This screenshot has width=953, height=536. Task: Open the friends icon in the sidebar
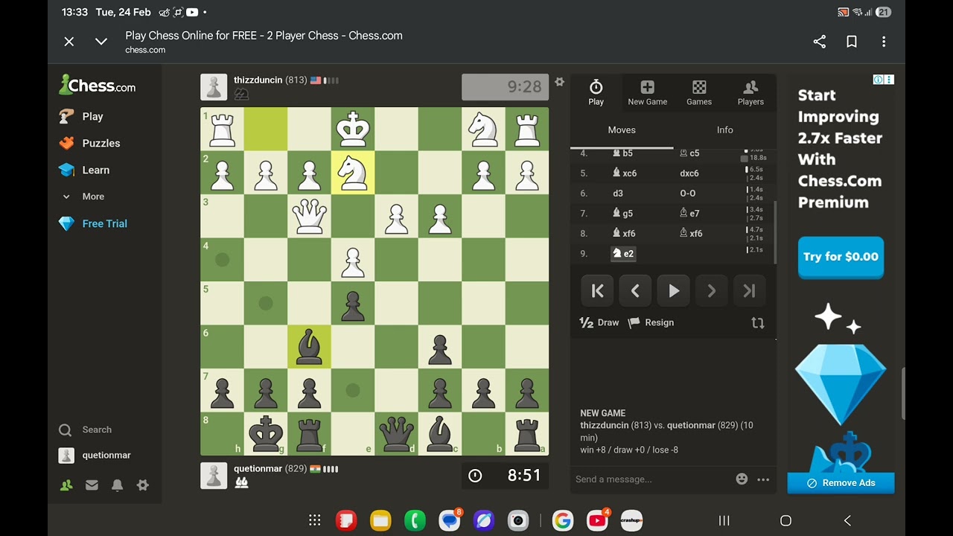(x=66, y=485)
